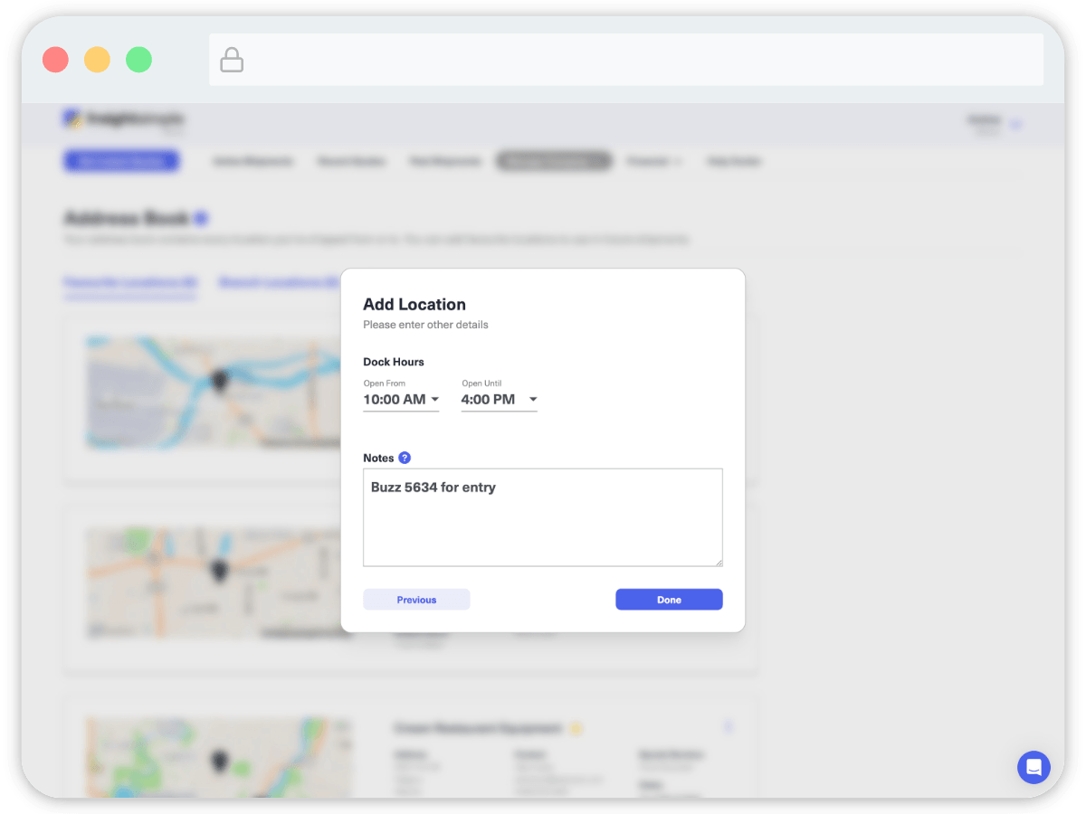Click the padlock icon in address bar
The width and height of the screenshot is (1086, 814).
point(233,61)
